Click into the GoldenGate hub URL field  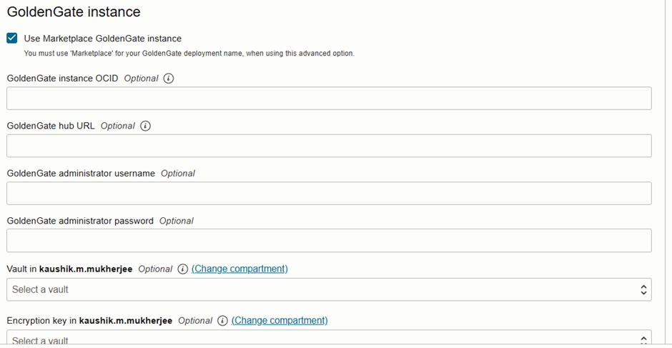click(329, 146)
